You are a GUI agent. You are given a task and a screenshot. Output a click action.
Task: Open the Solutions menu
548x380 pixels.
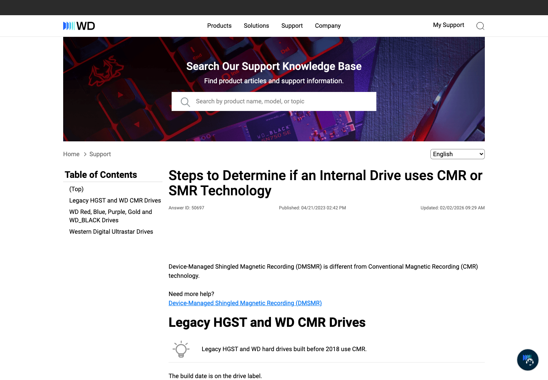[x=256, y=26]
